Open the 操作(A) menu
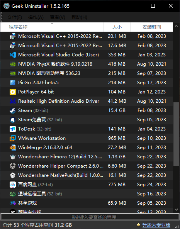 36,17
